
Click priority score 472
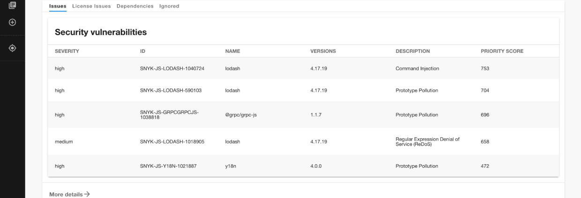pyautogui.click(x=485, y=166)
